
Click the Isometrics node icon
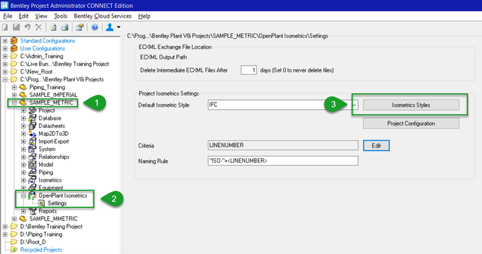pos(32,180)
